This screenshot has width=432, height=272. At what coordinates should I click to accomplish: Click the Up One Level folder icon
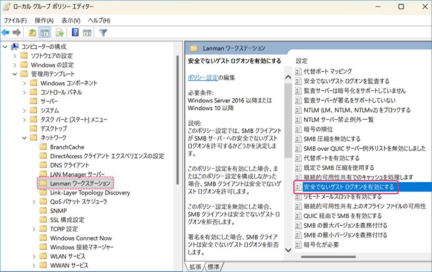pyautogui.click(x=32, y=32)
